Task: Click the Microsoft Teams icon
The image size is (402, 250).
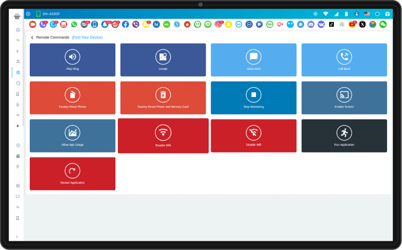Action: tap(259, 25)
